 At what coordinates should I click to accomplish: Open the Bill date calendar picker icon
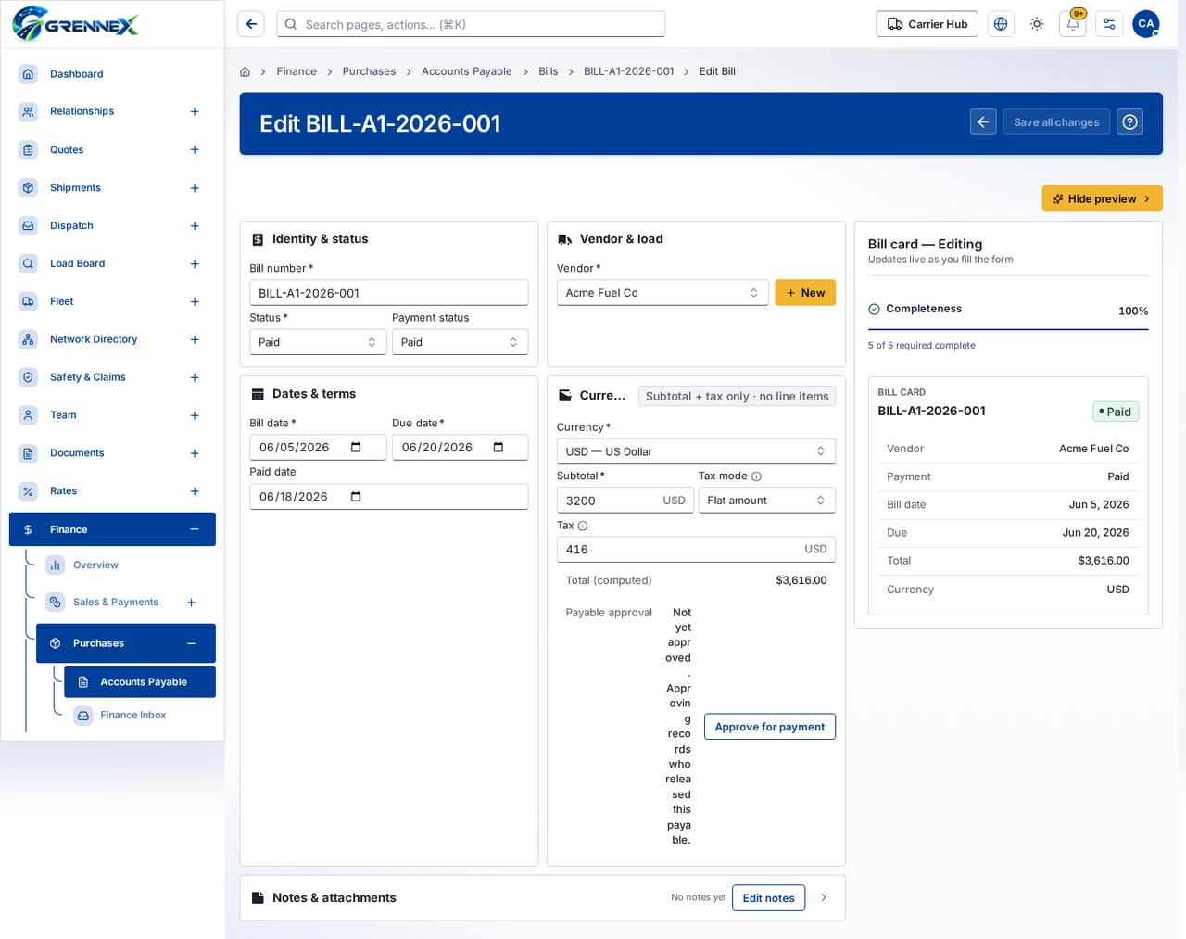tap(356, 448)
